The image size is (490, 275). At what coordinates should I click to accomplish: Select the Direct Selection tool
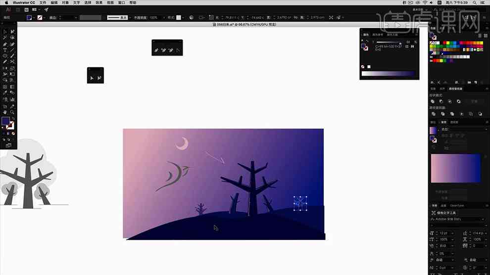pos(12,32)
